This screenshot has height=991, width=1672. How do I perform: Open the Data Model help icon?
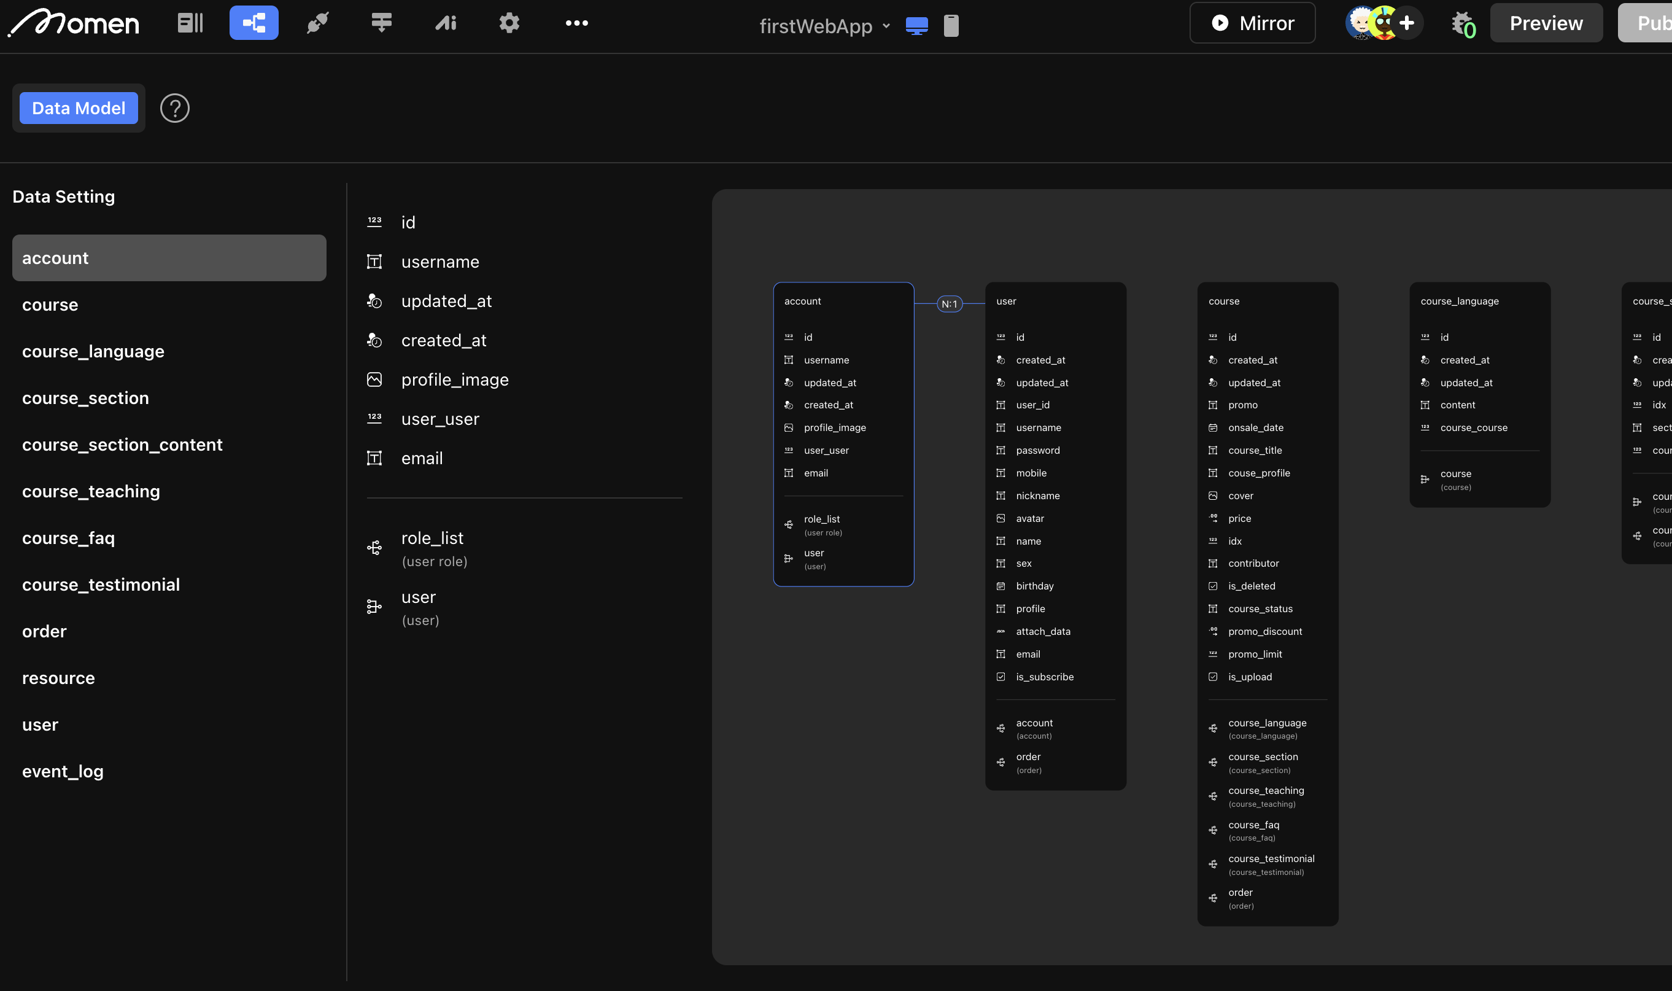pyautogui.click(x=175, y=108)
